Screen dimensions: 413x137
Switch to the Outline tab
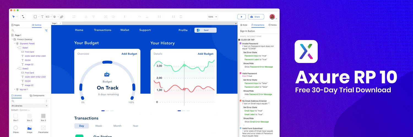[37, 25]
